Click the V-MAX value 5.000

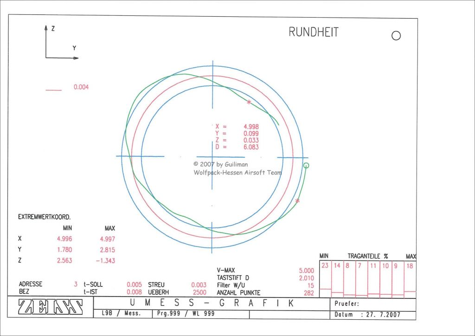307,271
